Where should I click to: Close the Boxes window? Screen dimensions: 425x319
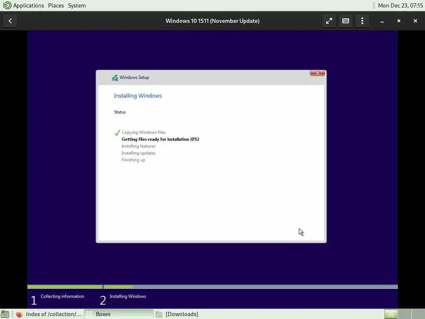pyautogui.click(x=415, y=21)
